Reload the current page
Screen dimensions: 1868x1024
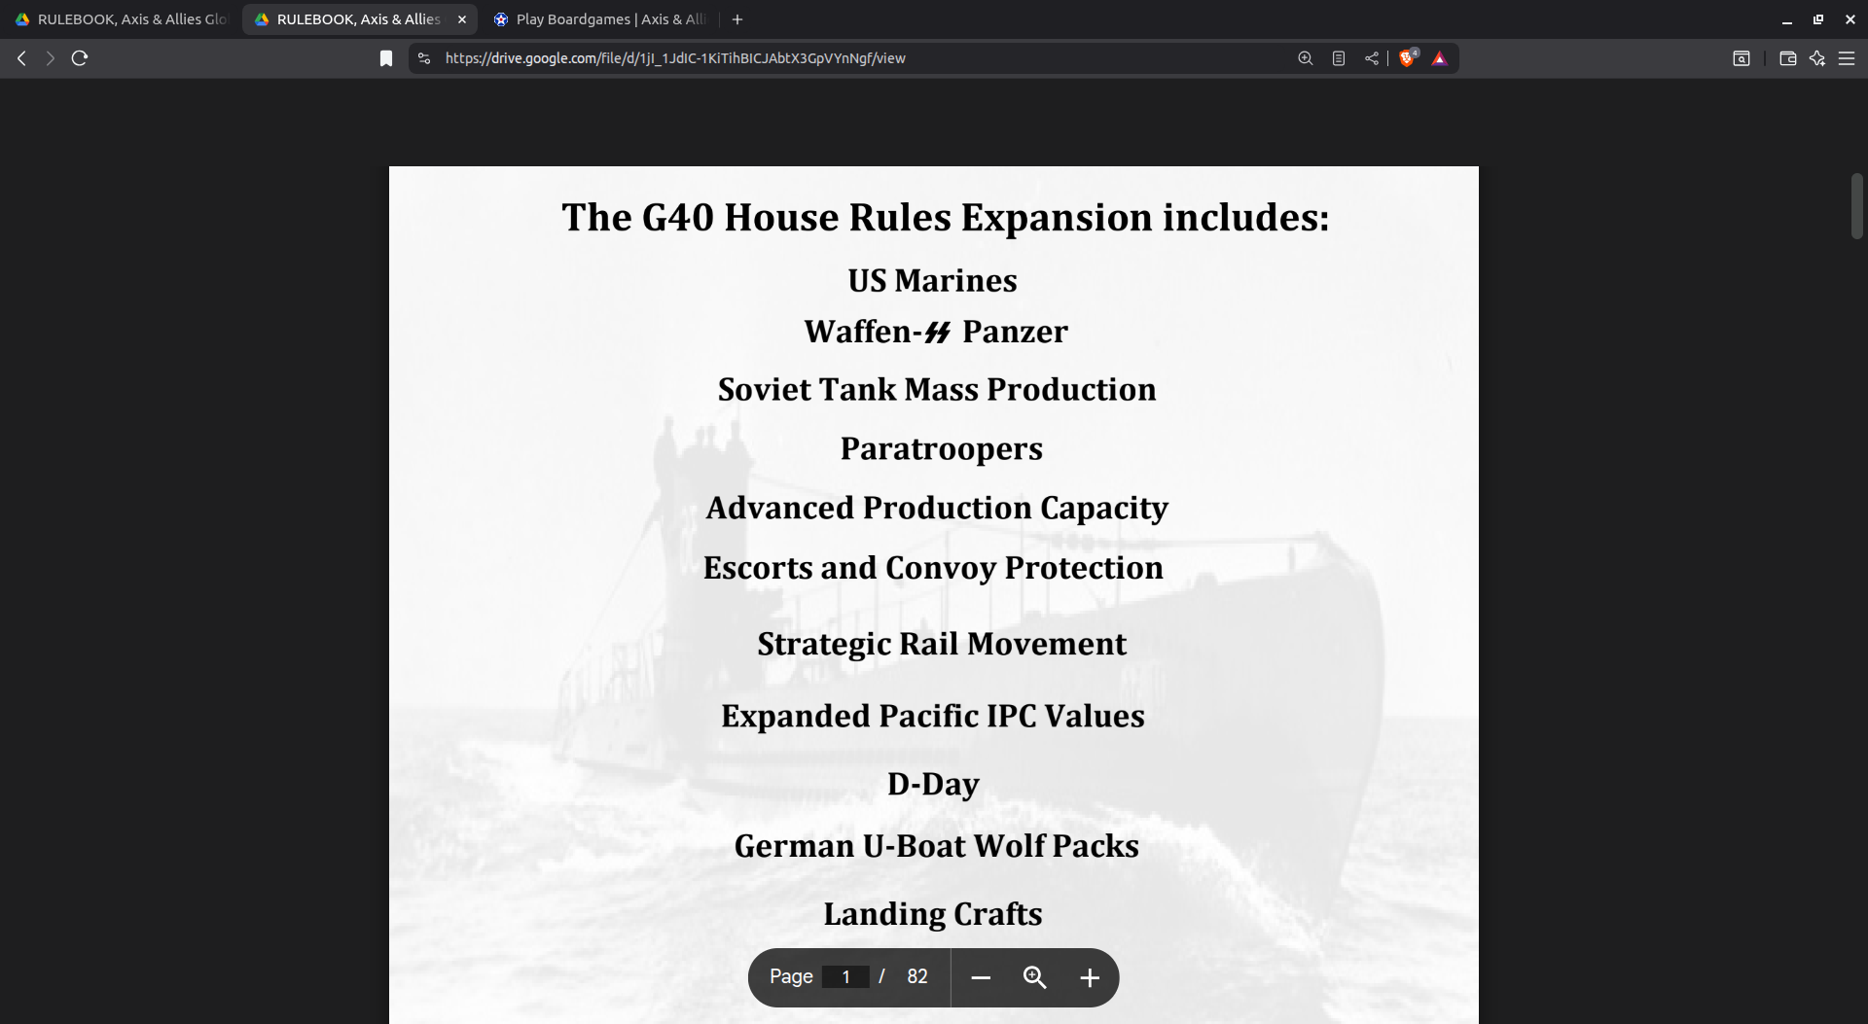coord(80,58)
